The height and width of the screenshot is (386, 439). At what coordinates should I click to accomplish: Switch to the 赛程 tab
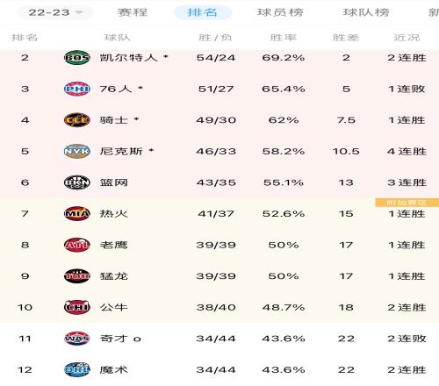click(133, 12)
